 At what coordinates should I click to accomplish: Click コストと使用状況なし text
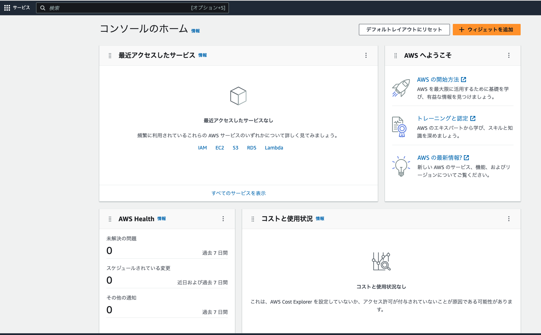click(x=381, y=287)
